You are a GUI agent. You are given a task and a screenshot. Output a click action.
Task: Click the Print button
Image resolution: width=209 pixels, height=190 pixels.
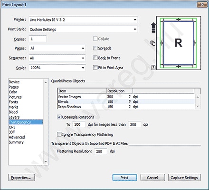(x=124, y=178)
